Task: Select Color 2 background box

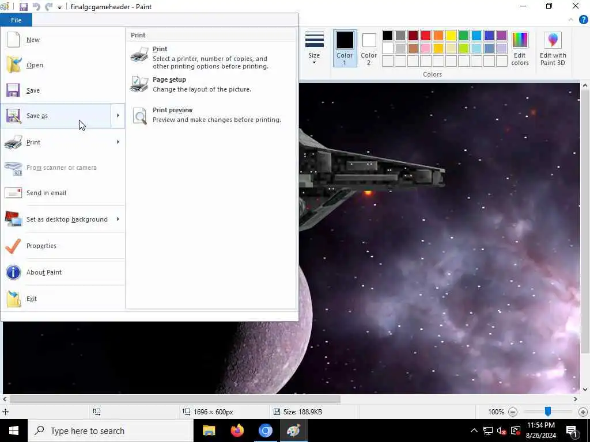Action: click(x=369, y=48)
